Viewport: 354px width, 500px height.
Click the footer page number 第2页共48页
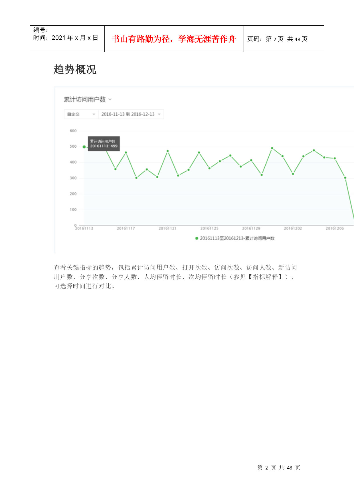tap(279, 468)
